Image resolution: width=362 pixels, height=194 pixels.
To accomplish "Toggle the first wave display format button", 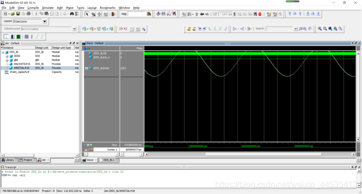I will tap(6, 37).
